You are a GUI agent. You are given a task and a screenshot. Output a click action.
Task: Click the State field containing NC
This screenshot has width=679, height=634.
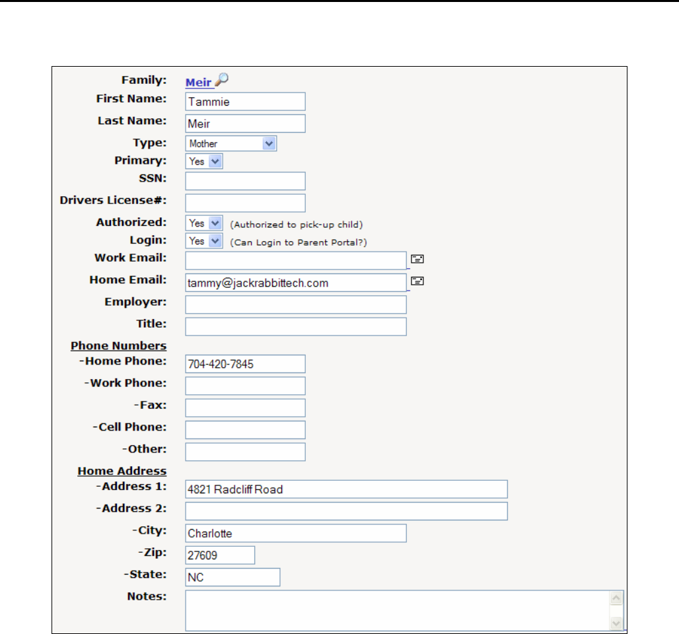pyautogui.click(x=232, y=577)
